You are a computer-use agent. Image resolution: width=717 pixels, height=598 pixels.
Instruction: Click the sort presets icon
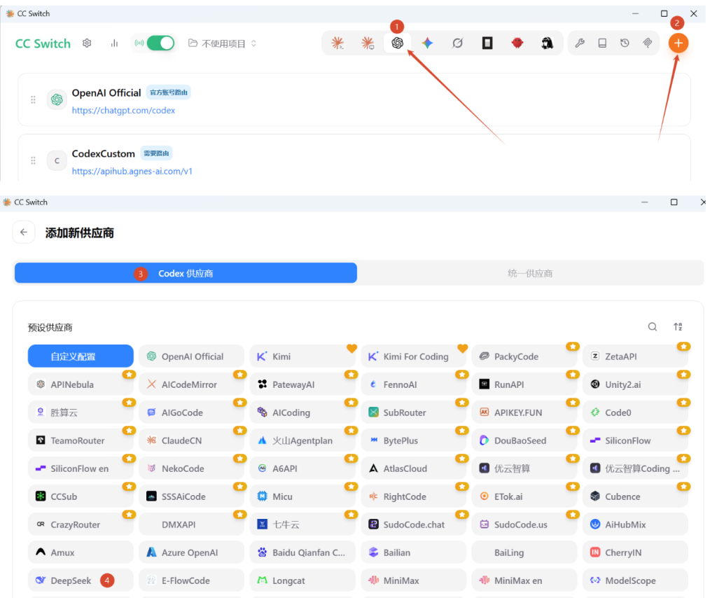tap(678, 326)
